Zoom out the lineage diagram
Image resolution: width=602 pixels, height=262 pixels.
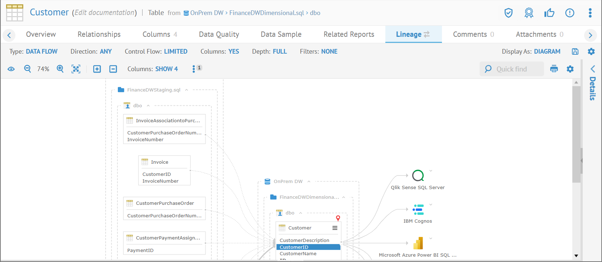click(28, 69)
